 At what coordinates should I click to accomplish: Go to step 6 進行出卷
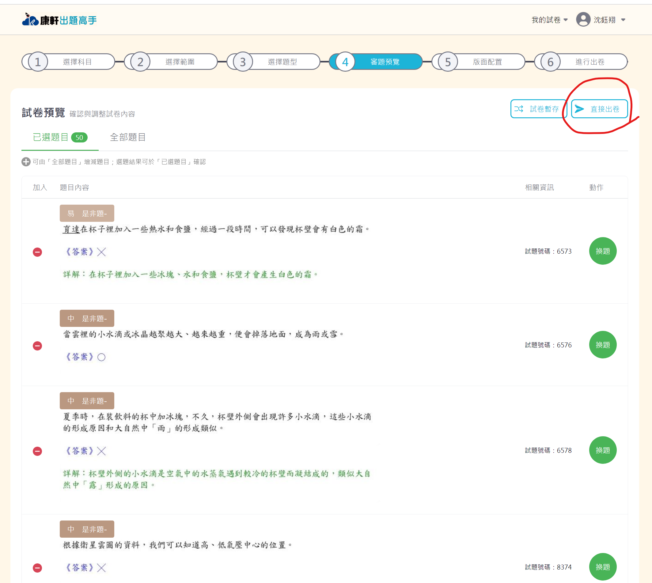[581, 62]
